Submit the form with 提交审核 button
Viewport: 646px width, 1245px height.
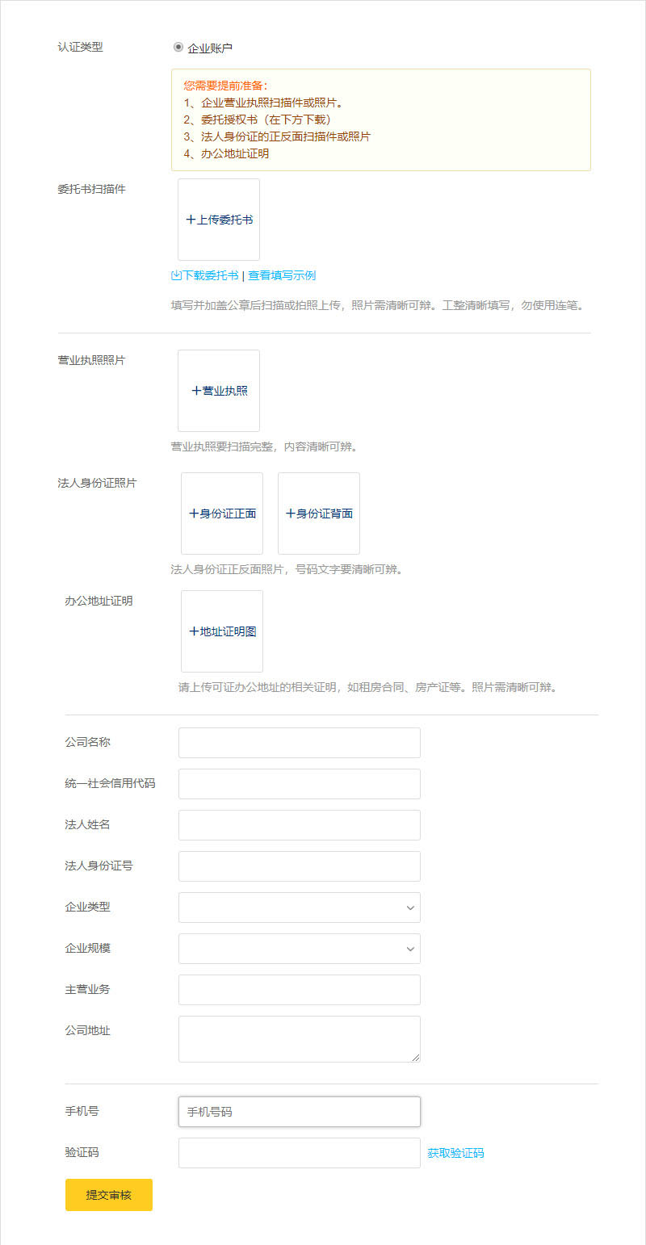[x=109, y=1195]
